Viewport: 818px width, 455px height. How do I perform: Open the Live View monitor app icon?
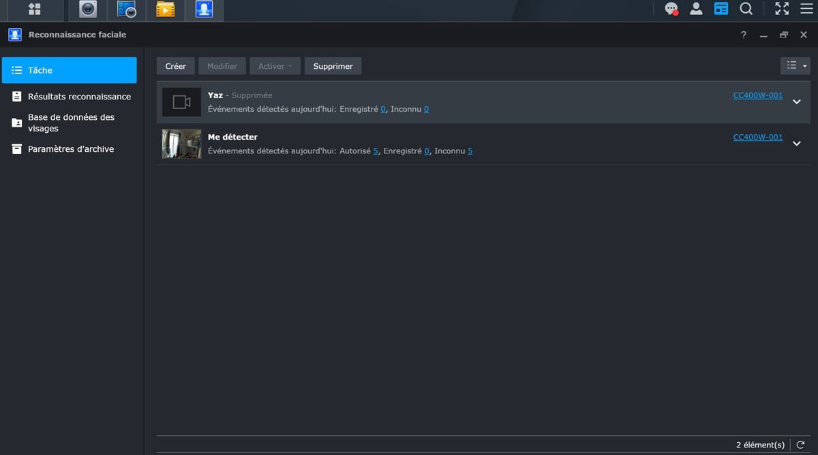click(127, 10)
